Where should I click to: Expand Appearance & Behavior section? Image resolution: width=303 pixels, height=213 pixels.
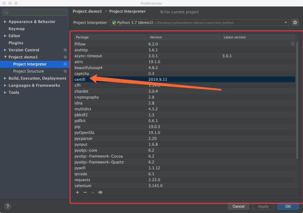click(x=5, y=22)
